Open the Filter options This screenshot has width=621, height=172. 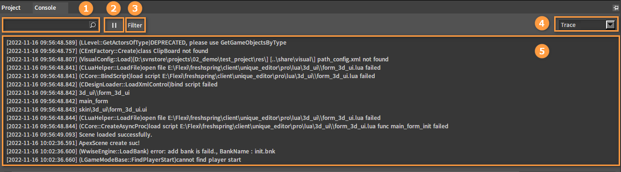pos(135,25)
